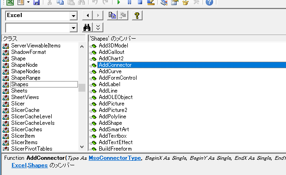The image size is (286, 175).
Task: Select ShapeNodes class in list
Action: pos(26,71)
